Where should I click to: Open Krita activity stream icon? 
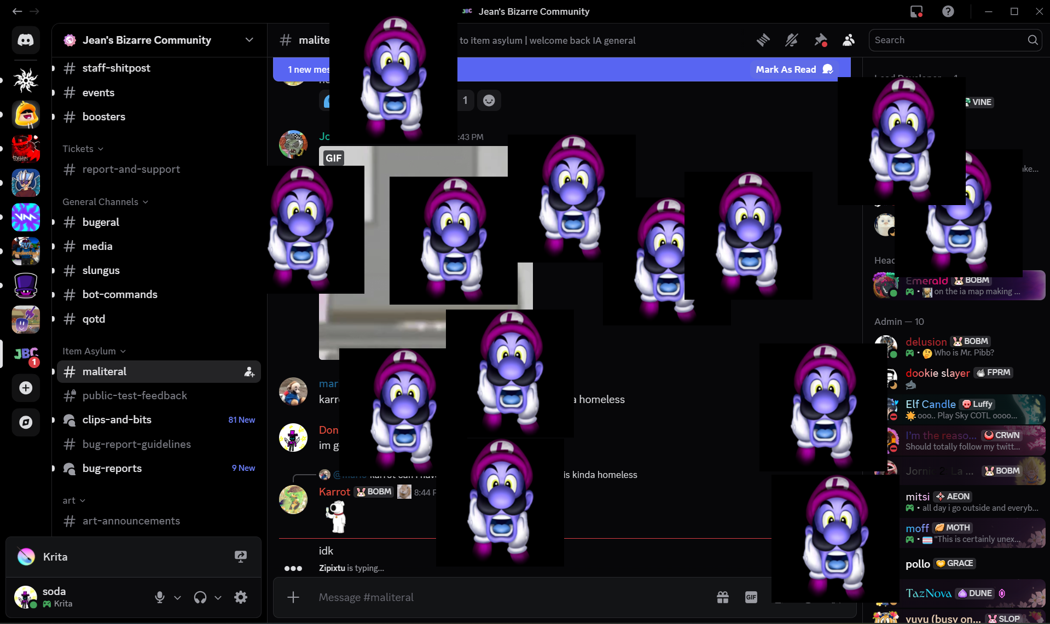241,557
